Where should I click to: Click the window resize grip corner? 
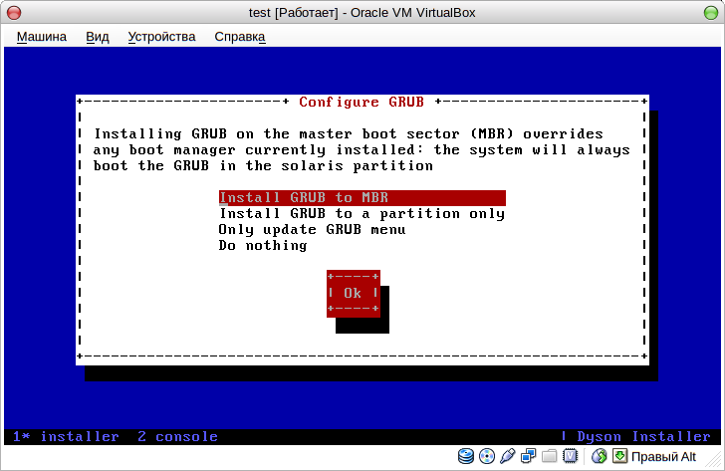715,461
